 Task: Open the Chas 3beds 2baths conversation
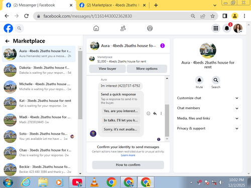click(39, 153)
